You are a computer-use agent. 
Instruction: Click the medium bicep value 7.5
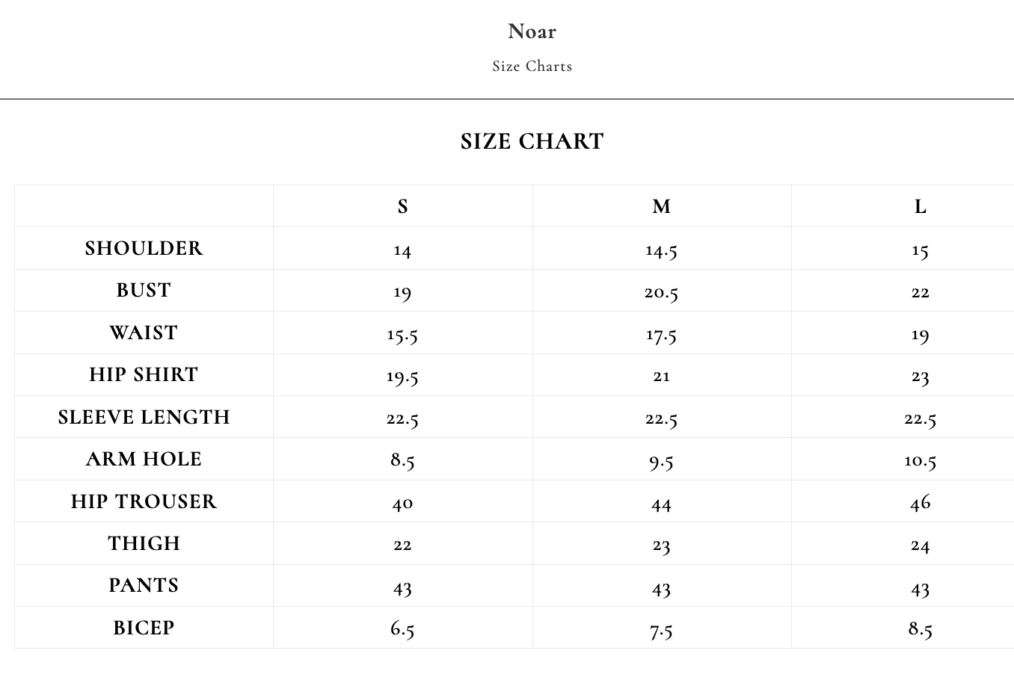point(661,629)
